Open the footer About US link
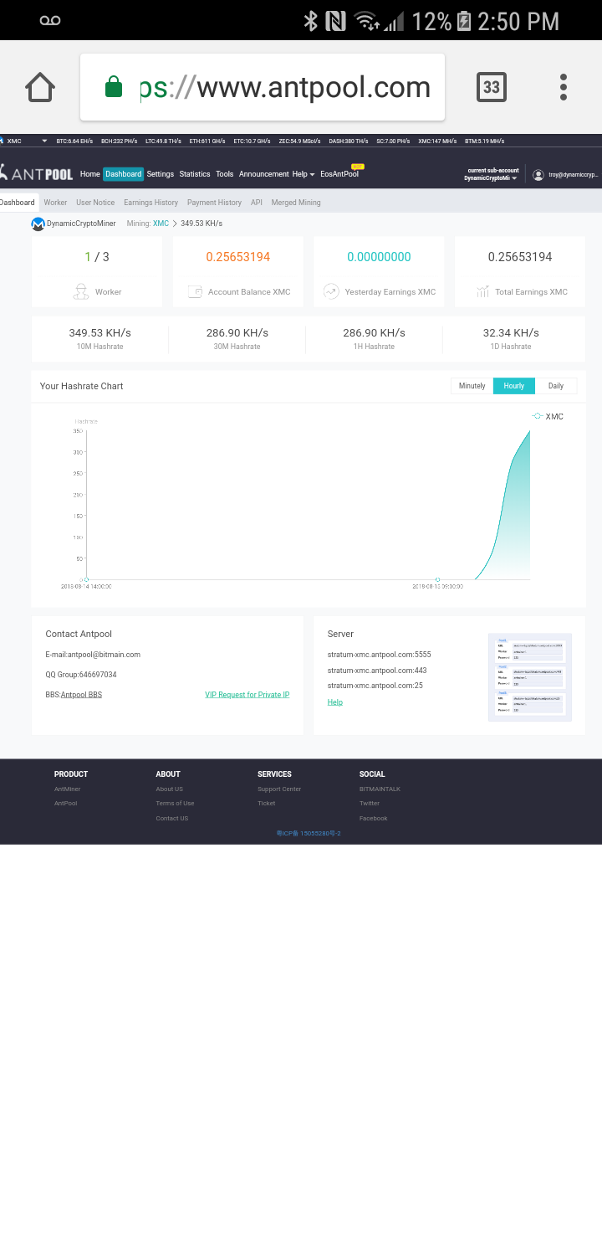 169,789
